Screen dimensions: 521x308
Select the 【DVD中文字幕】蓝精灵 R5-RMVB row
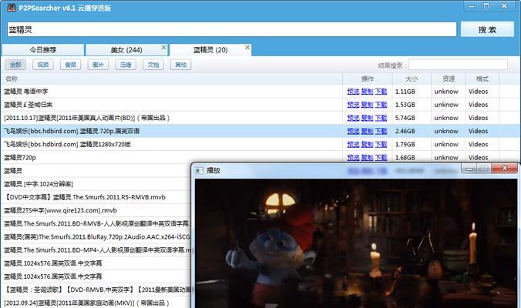[96, 197]
